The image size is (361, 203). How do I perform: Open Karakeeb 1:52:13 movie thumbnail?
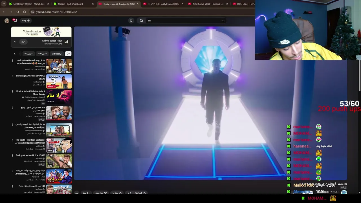click(x=59, y=176)
